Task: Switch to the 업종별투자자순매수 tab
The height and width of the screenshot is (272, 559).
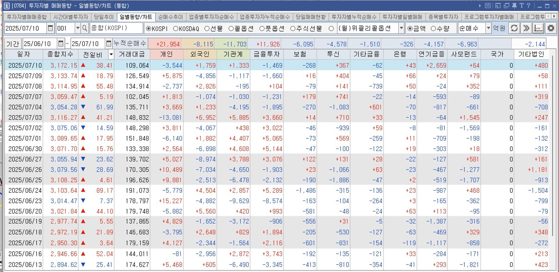Action: [211, 17]
